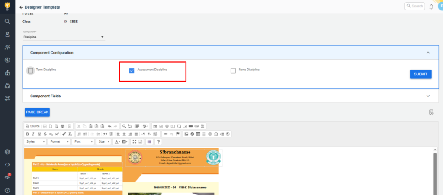The image size is (443, 195).
Task: Click the PAGE BREAK button
Action: tap(37, 112)
